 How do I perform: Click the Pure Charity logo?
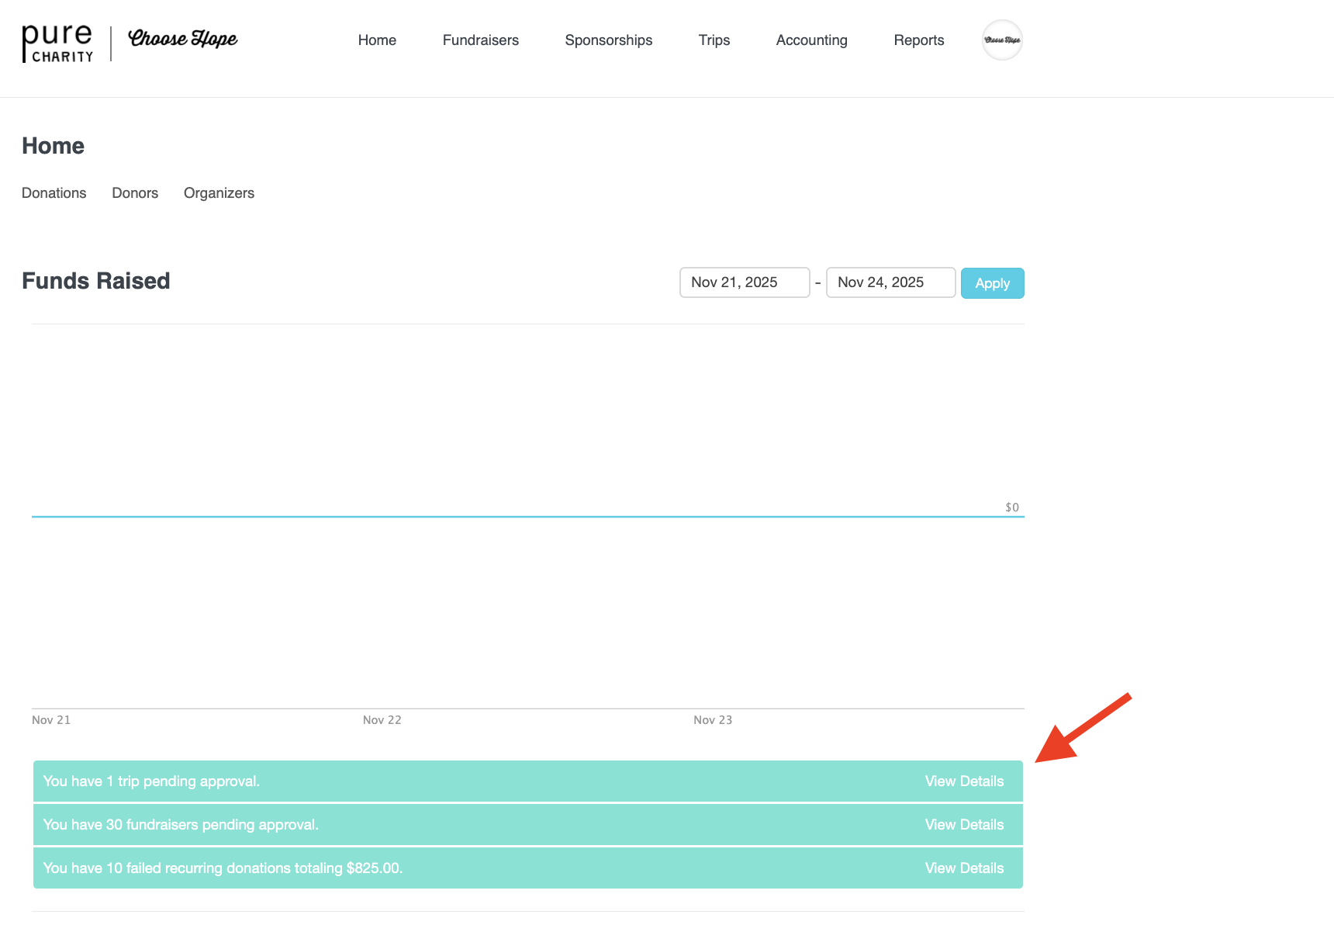coord(57,43)
